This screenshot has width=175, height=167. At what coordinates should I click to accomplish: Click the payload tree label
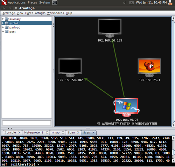[x=15, y=27]
